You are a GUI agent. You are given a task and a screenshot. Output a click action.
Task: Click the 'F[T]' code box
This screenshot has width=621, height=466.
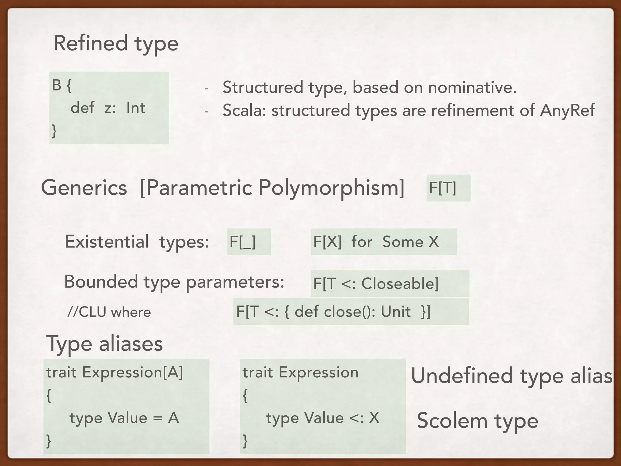point(448,188)
